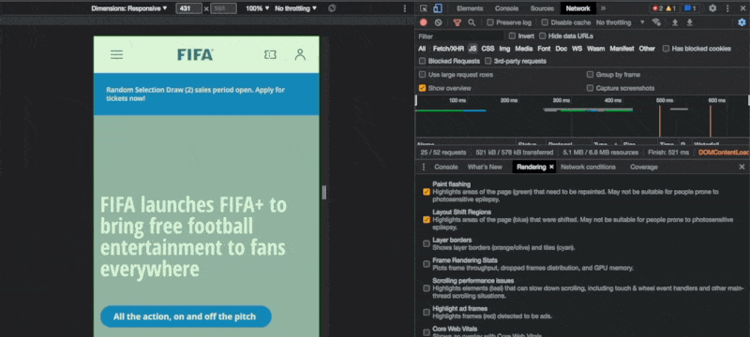Open Network panel settings gear

pyautogui.click(x=742, y=22)
